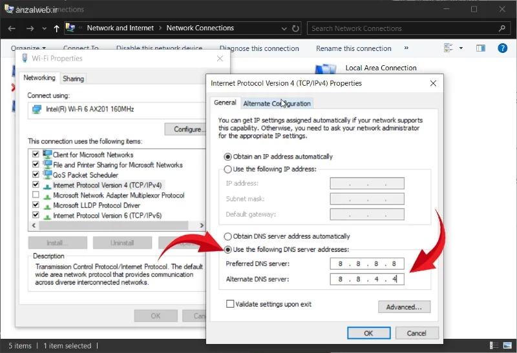Focus the Search Network Connections box
517x353 pixels.
coord(409,28)
